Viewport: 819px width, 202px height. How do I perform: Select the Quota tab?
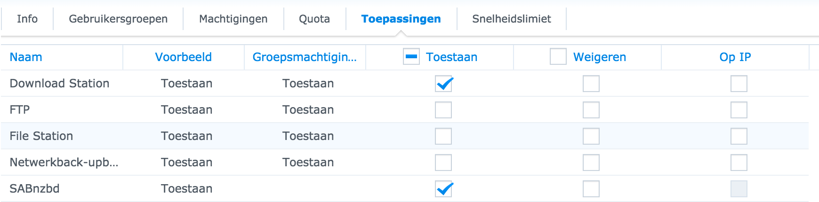(x=314, y=19)
